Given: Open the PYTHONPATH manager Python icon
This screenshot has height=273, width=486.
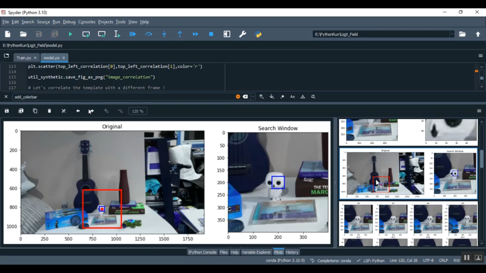Looking at the screenshot, I should point(258,34).
